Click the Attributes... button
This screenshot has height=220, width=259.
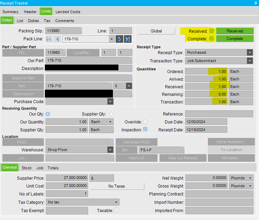point(231,158)
